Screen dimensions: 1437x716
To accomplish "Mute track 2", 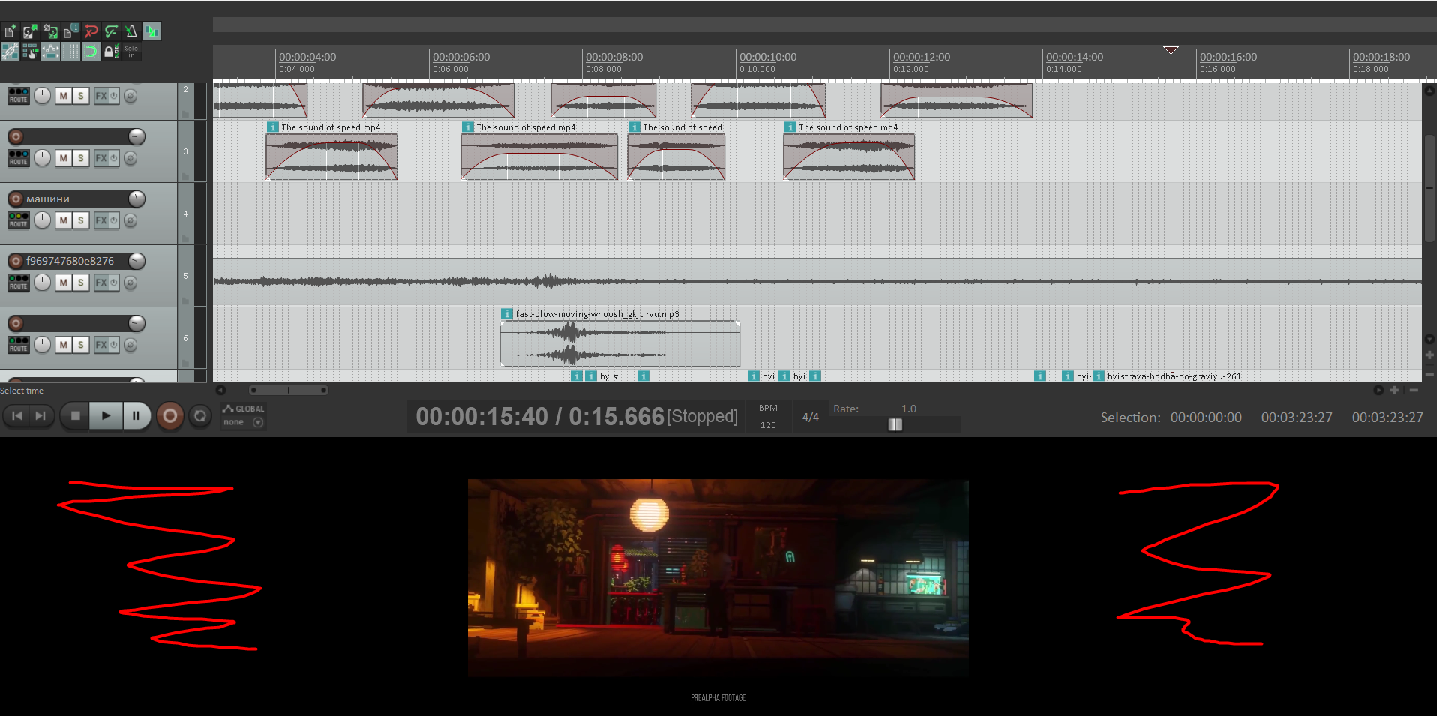I will pyautogui.click(x=64, y=96).
